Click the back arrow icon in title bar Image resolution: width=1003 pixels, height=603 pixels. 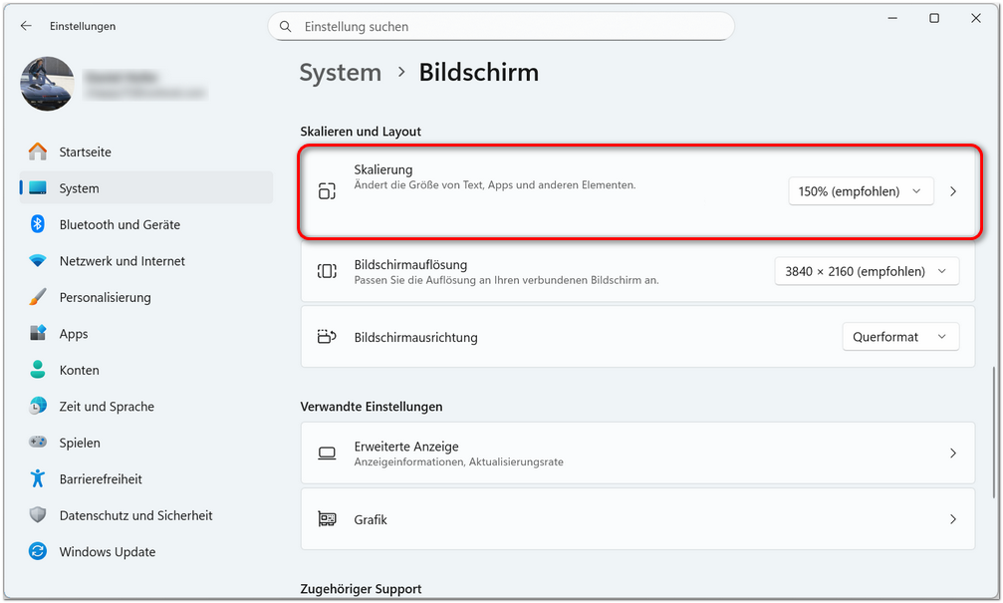(26, 26)
